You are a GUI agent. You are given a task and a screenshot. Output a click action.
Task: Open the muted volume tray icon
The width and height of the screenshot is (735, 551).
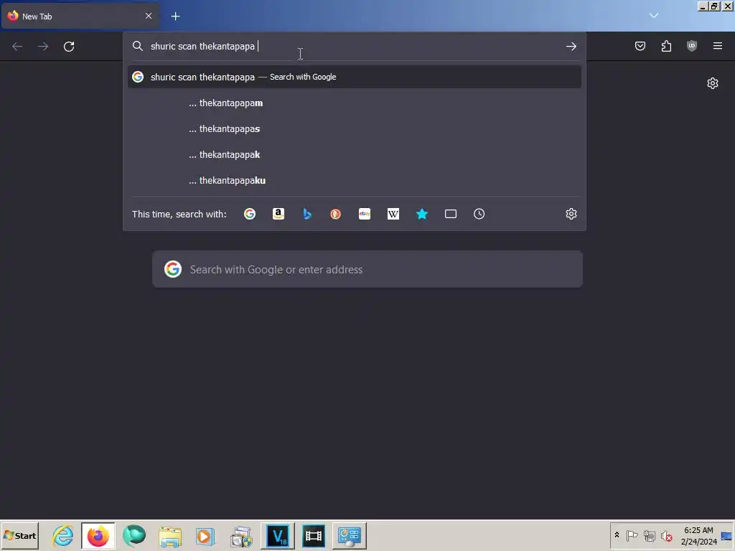point(666,535)
